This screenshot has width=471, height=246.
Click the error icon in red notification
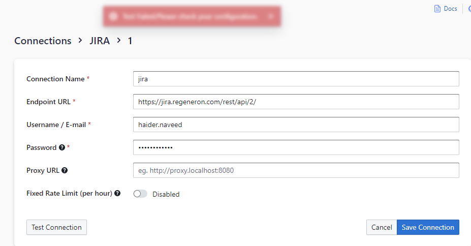[113, 16]
